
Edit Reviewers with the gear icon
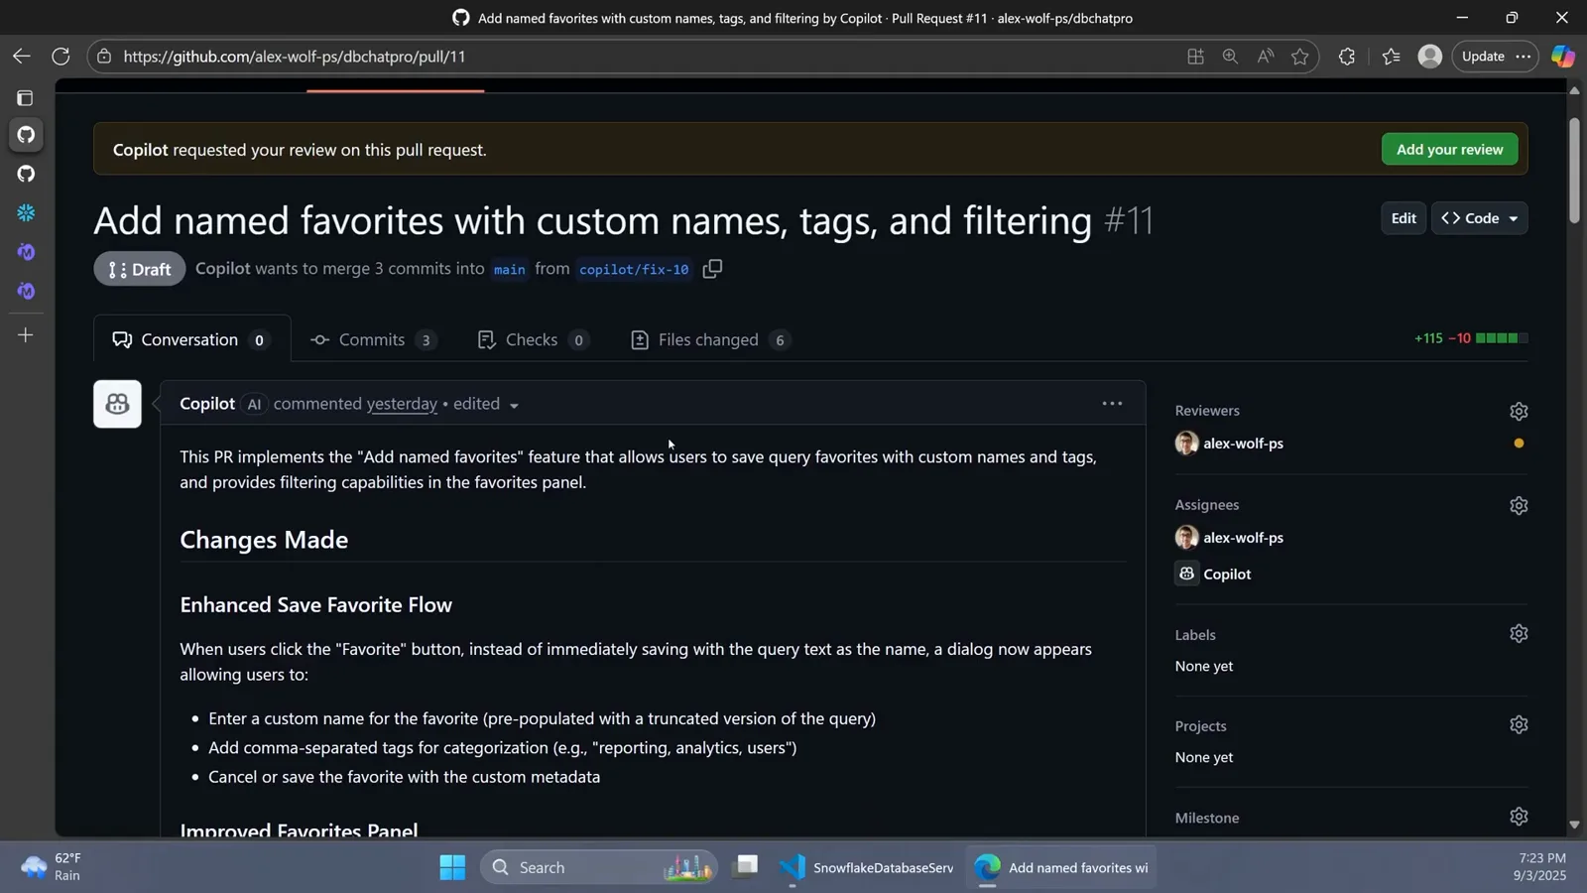point(1519,411)
